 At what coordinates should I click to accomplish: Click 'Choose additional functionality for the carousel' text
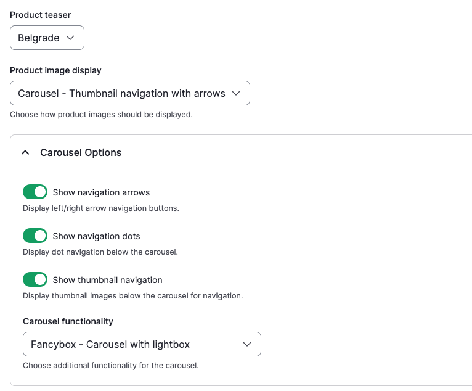click(x=110, y=366)
